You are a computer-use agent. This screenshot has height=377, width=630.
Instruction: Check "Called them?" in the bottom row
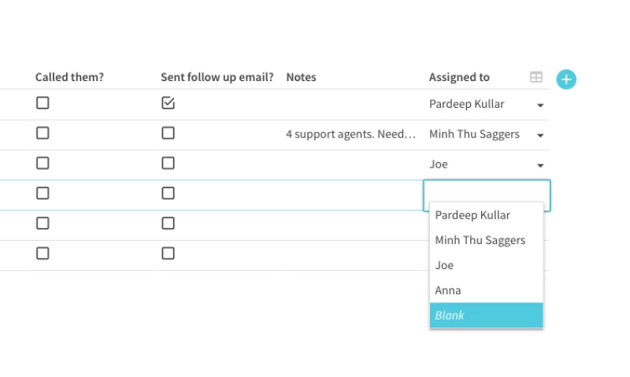point(43,253)
